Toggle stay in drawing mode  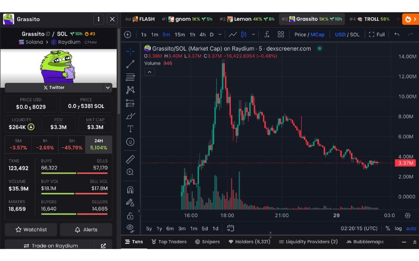[130, 203]
